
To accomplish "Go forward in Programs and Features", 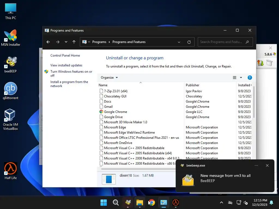I will (58, 42).
